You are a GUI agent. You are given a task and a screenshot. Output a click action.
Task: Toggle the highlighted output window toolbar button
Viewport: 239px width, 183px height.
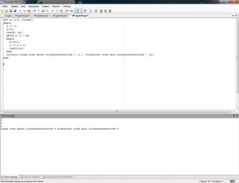click(76, 11)
